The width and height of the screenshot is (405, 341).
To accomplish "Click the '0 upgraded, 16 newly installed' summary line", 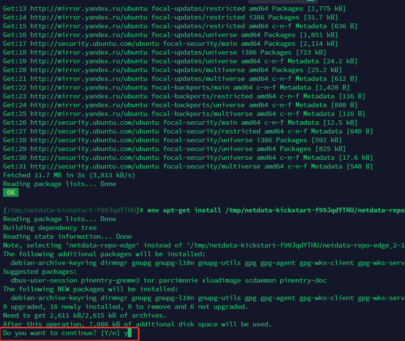I will tap(126, 307).
